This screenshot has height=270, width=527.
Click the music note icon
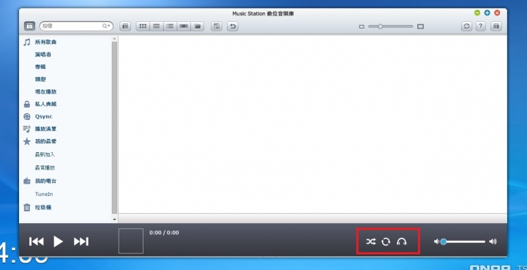pos(27,42)
